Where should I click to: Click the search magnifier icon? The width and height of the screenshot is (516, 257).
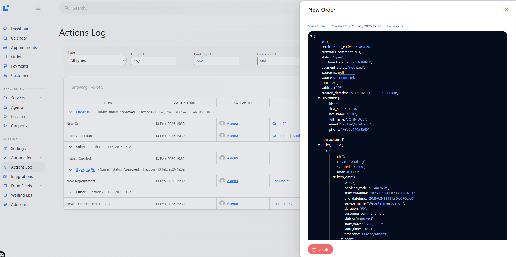(x=67, y=8)
